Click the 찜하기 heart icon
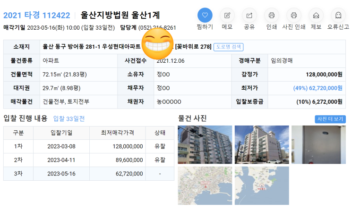The image size is (351, 210). pos(205,15)
